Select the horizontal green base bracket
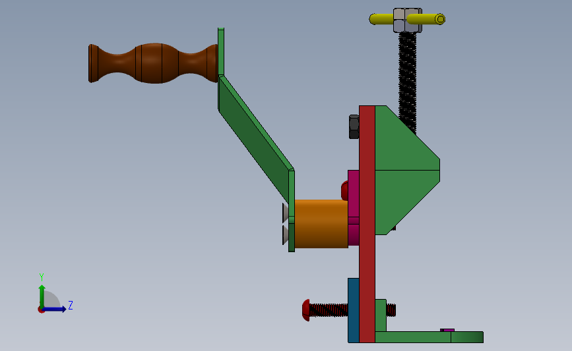 click(429, 337)
